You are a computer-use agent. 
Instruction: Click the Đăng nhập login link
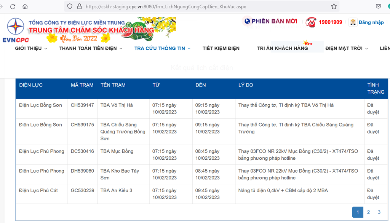coord(371,22)
